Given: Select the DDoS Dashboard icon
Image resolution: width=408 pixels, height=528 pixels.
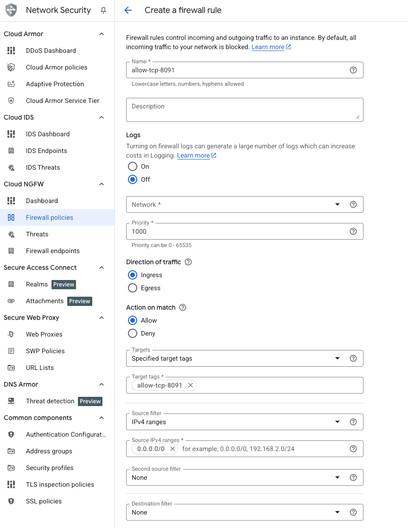Looking at the screenshot, I should pos(11,51).
